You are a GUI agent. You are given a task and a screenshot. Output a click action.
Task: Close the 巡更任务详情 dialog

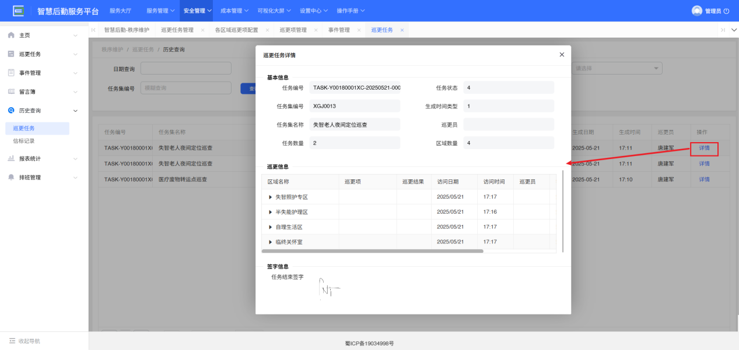[x=562, y=55]
